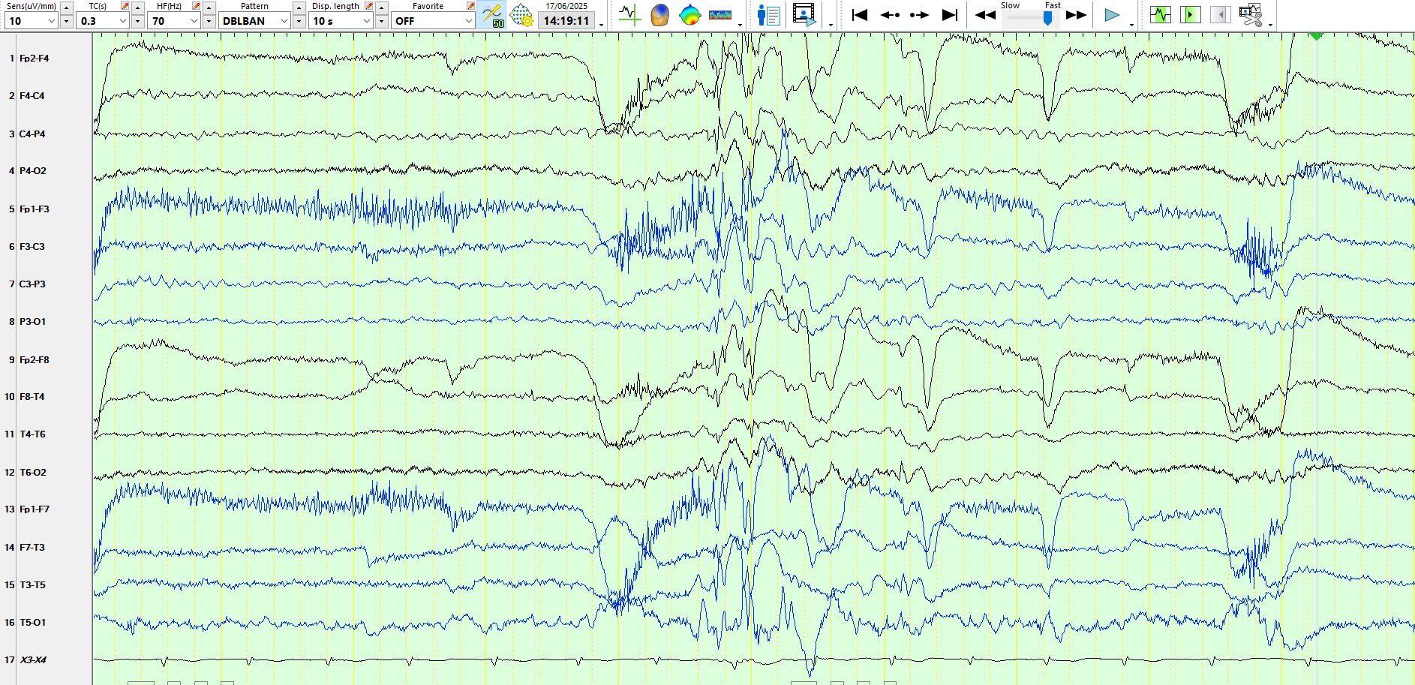Image resolution: width=1415 pixels, height=685 pixels.
Task: Step back one page
Action: [x=890, y=15]
